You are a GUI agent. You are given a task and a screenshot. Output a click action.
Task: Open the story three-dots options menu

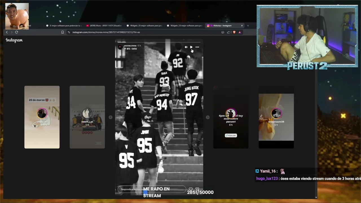(197, 47)
